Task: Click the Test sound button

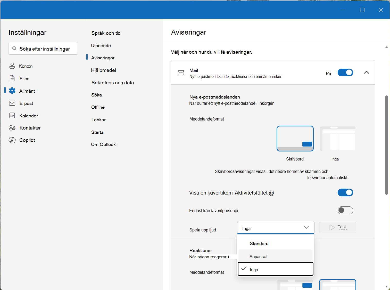Action: 337,228
